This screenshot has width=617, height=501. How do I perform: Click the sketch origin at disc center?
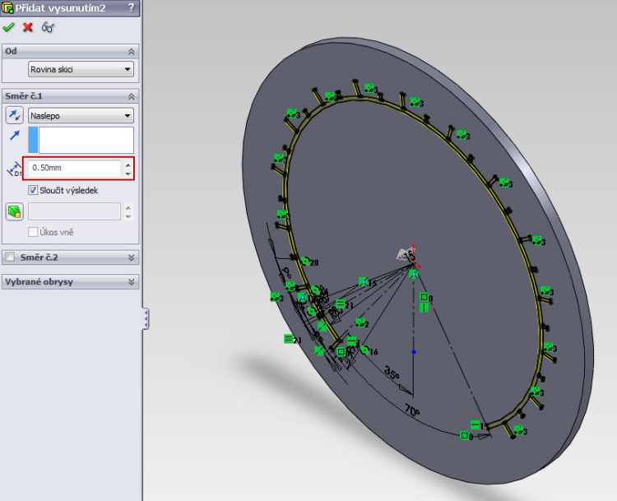pos(413,264)
